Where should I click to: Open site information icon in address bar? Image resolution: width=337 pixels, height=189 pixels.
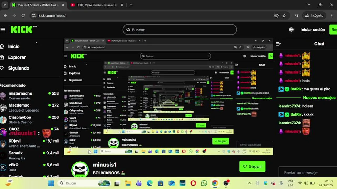(34, 15)
